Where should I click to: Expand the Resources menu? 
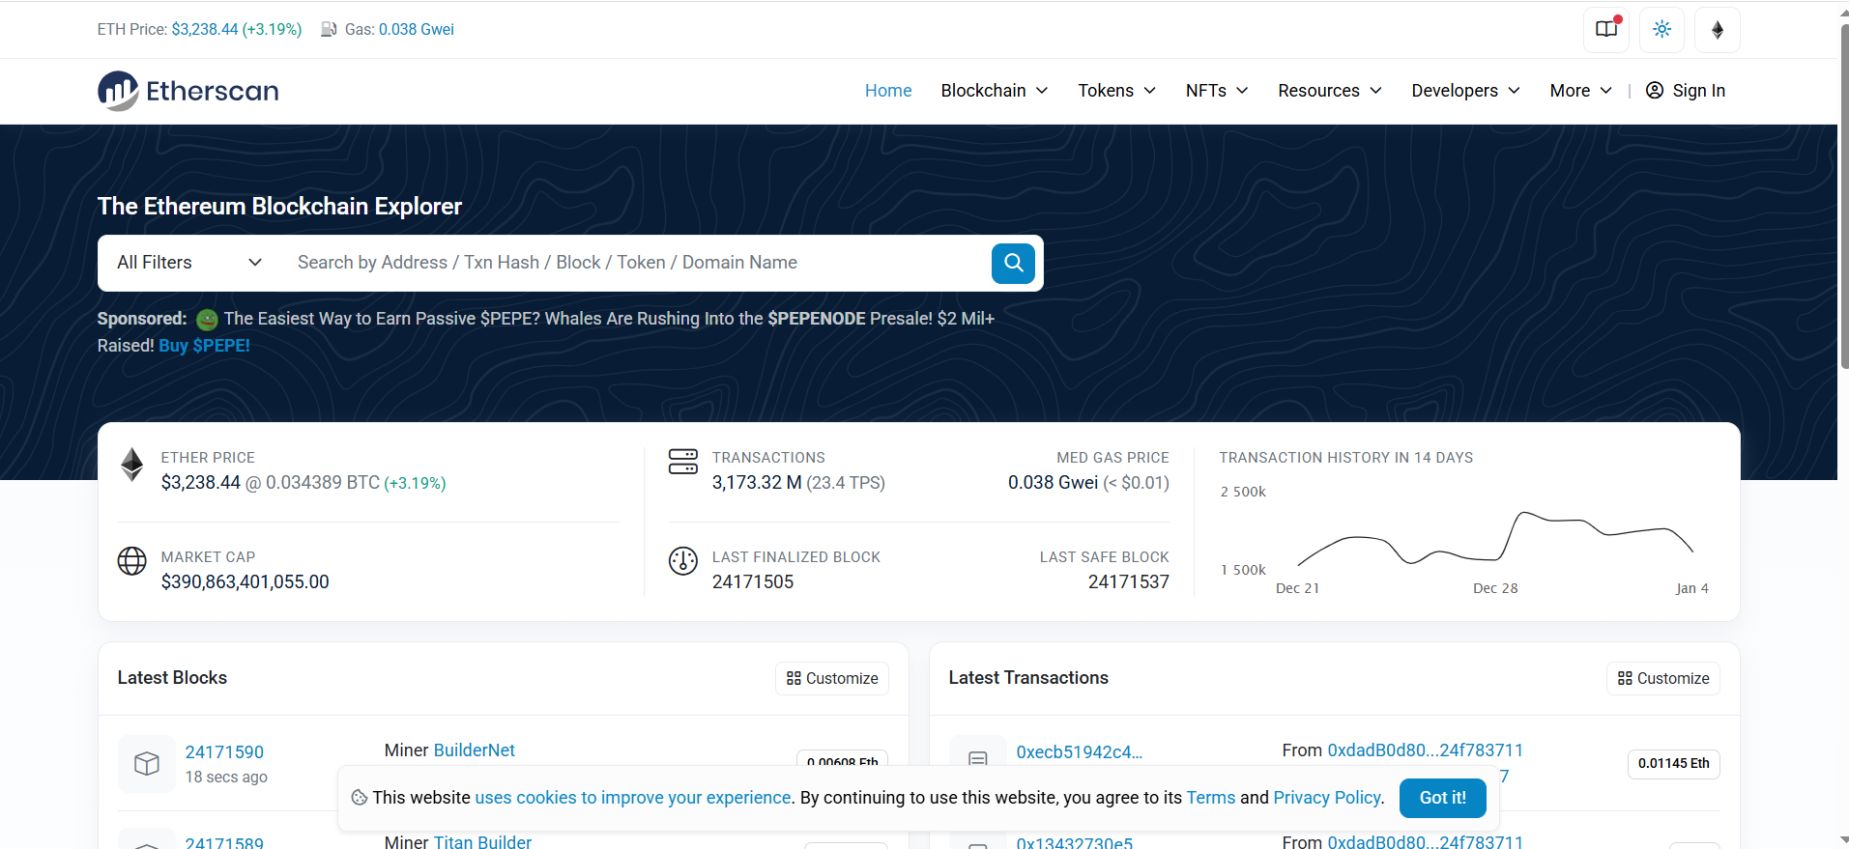pos(1330,90)
